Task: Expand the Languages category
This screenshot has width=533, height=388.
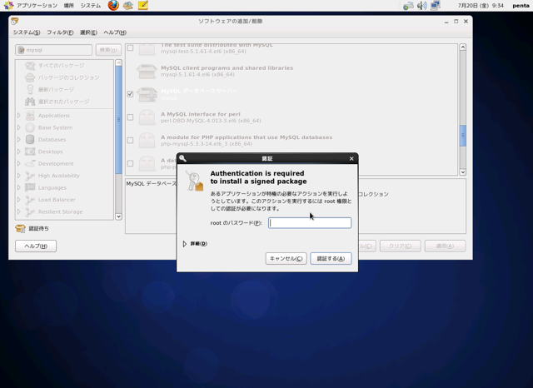Action: [19, 187]
